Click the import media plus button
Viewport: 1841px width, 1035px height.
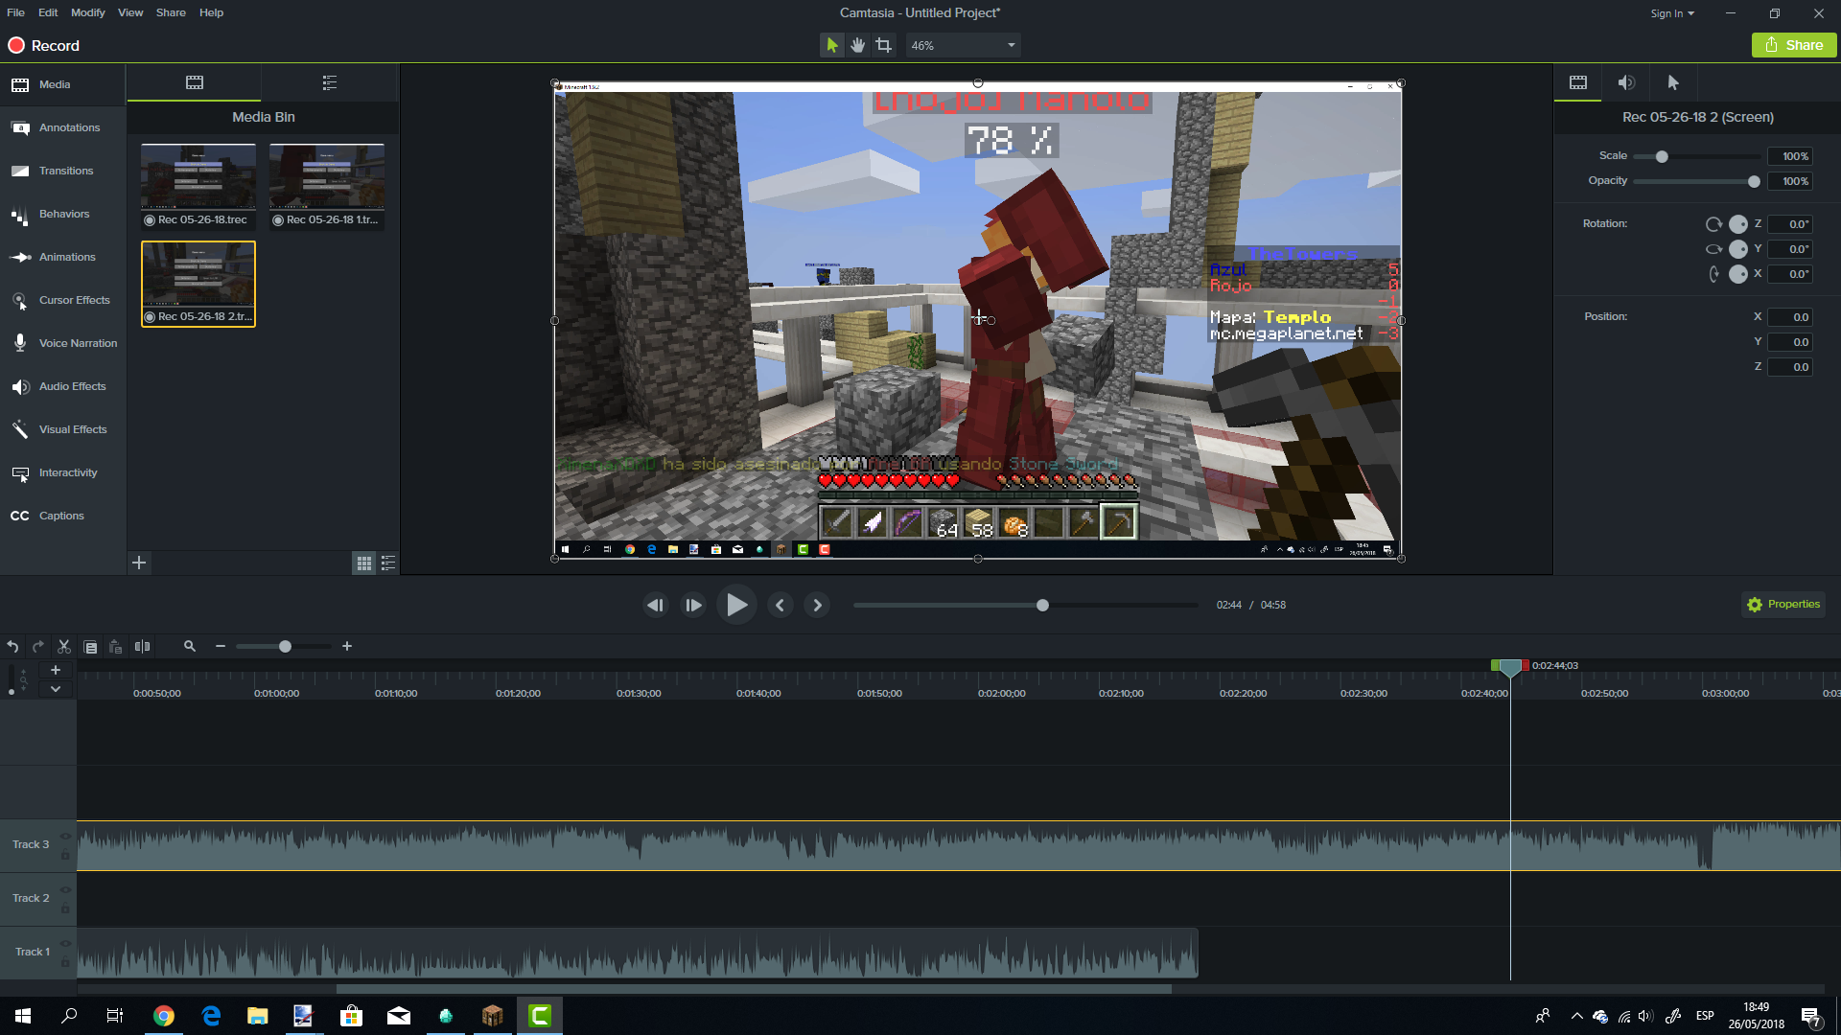coord(139,563)
